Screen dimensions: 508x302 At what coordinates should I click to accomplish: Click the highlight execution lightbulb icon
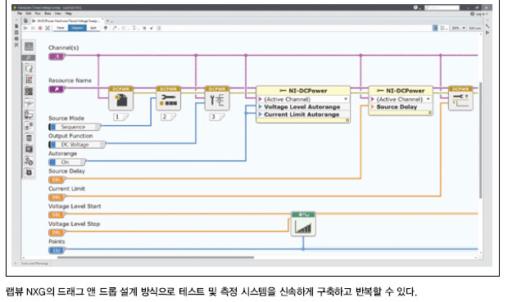pyautogui.click(x=106, y=28)
